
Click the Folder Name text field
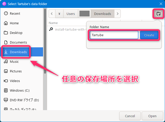click(114, 35)
